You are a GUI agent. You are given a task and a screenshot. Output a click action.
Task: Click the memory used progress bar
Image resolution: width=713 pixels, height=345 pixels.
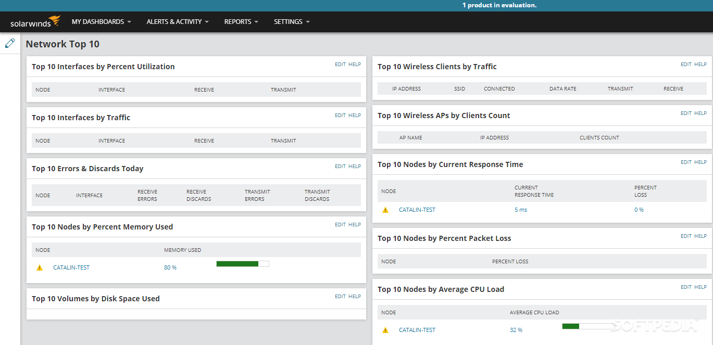[243, 264]
